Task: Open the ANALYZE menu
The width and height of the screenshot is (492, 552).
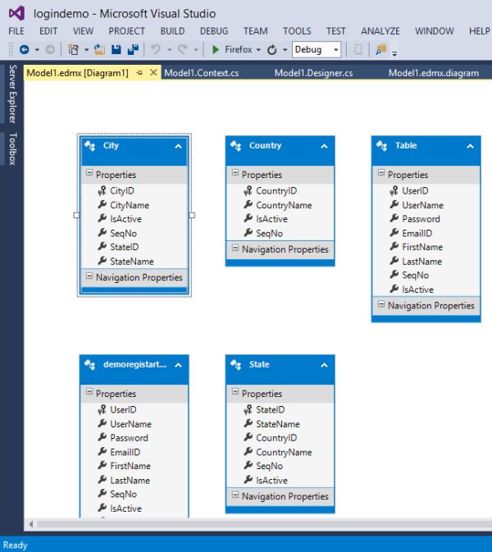Action: 380,31
